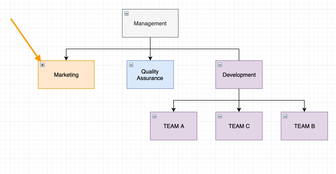Collapse the Quality Assurance subtree icon
Viewport: 336px width, 174px height.
(131, 65)
